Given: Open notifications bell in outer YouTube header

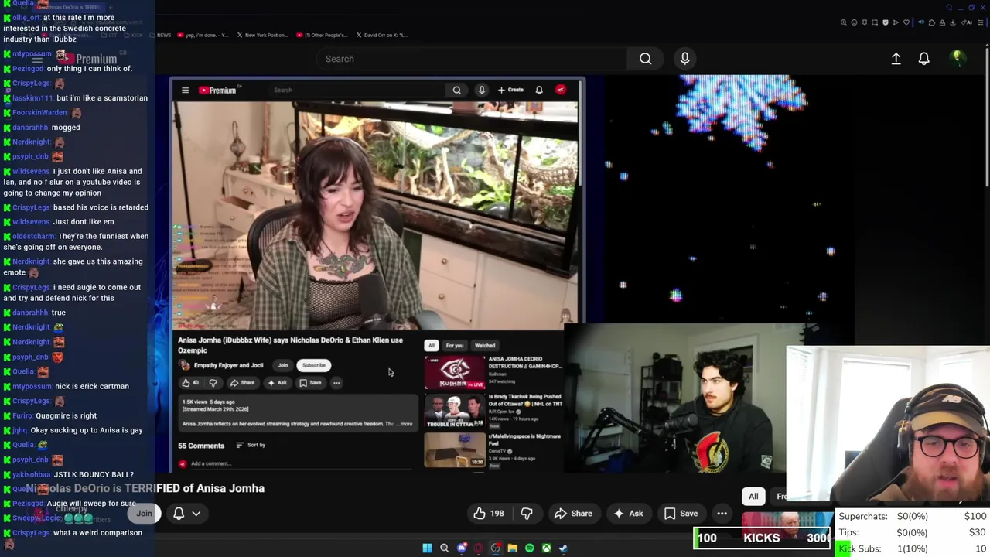Looking at the screenshot, I should (x=923, y=59).
